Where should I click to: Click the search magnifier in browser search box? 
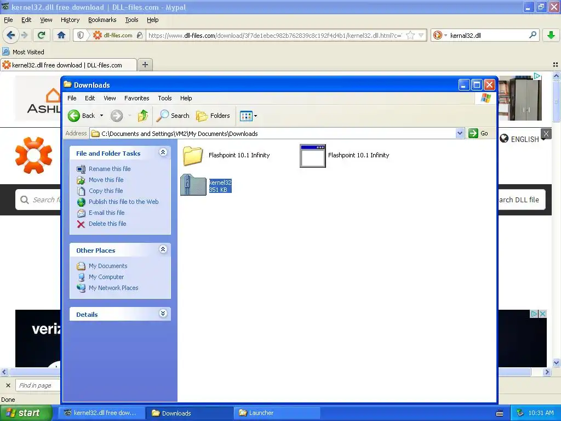click(x=533, y=35)
